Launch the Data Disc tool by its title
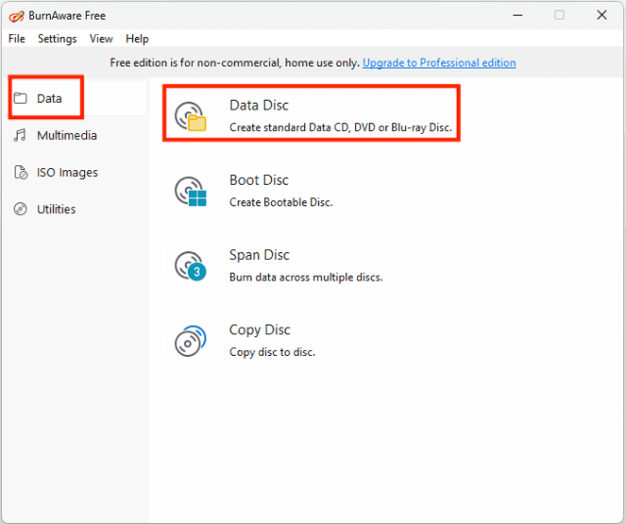The image size is (626, 524). (258, 106)
